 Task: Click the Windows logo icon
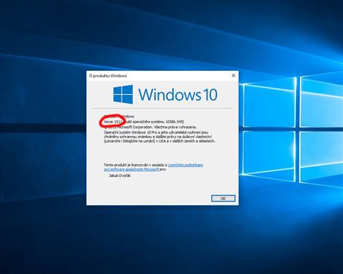coord(123,94)
